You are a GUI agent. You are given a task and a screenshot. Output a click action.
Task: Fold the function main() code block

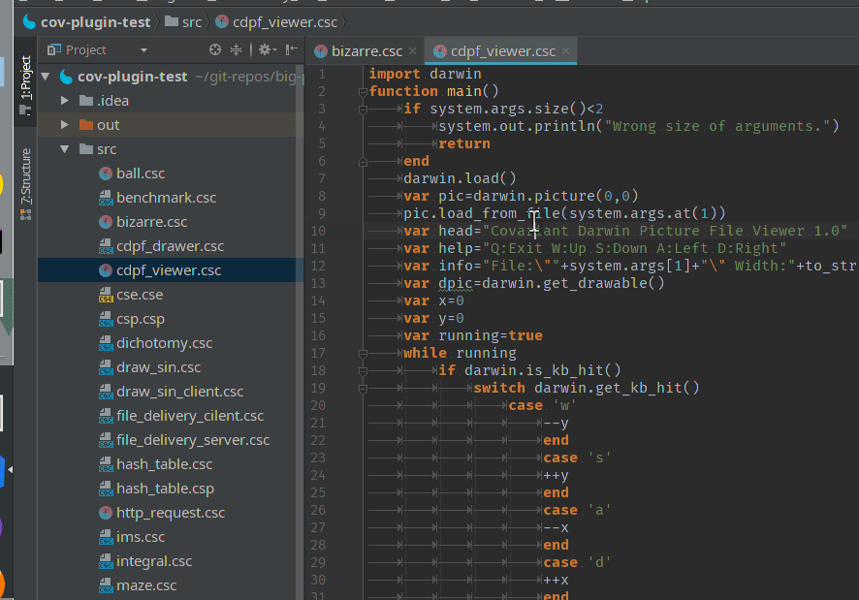[x=362, y=91]
